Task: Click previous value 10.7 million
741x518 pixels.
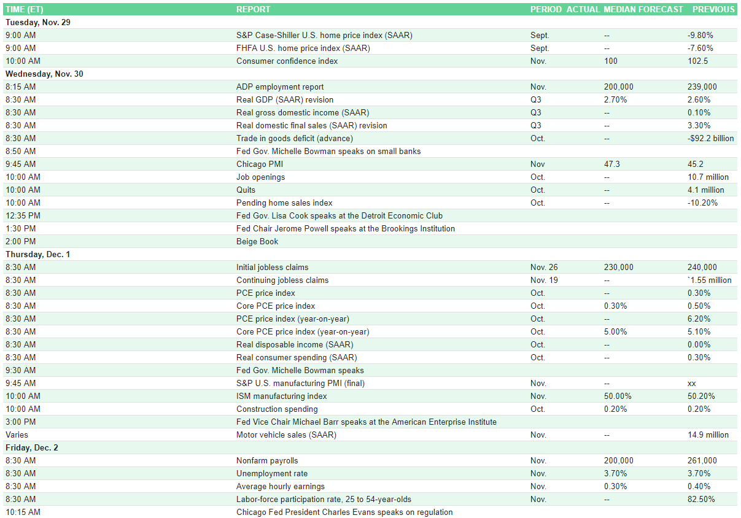Action: [x=708, y=177]
